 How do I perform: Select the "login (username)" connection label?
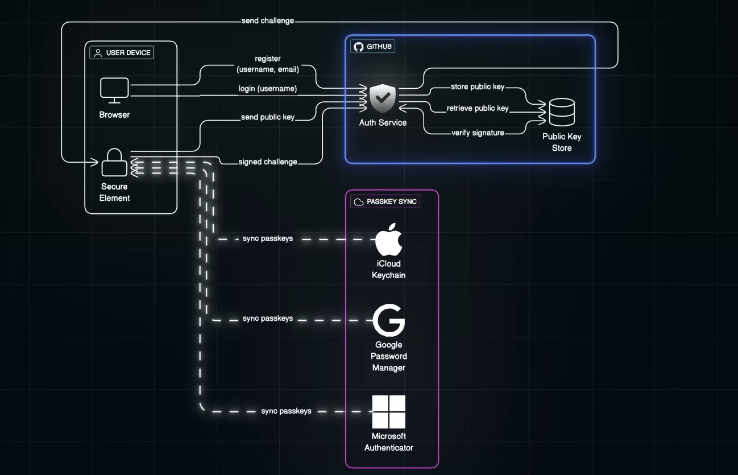(x=267, y=89)
